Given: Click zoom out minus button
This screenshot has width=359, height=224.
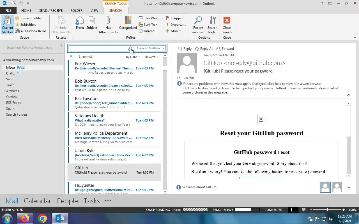Looking at the screenshot, I should [x=311, y=209].
